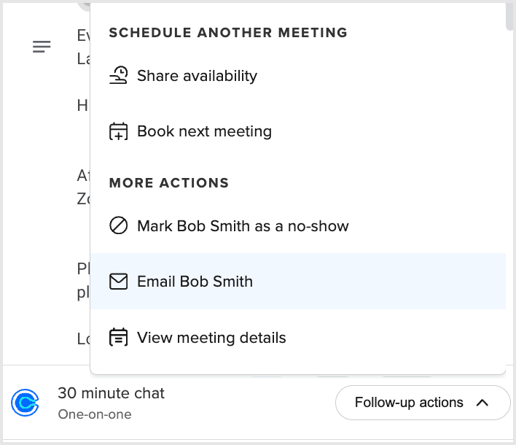Open the hamburger menu icon

coord(42,47)
